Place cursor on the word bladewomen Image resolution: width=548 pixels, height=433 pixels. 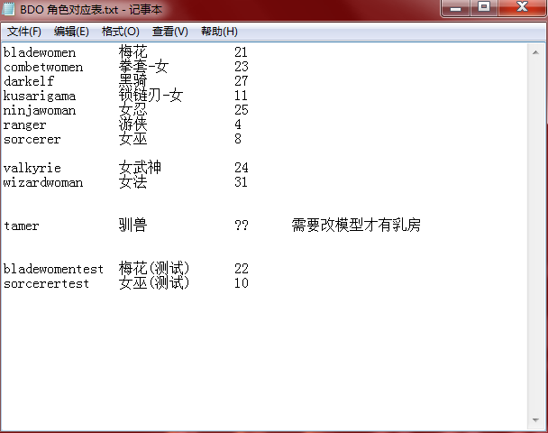(40, 53)
